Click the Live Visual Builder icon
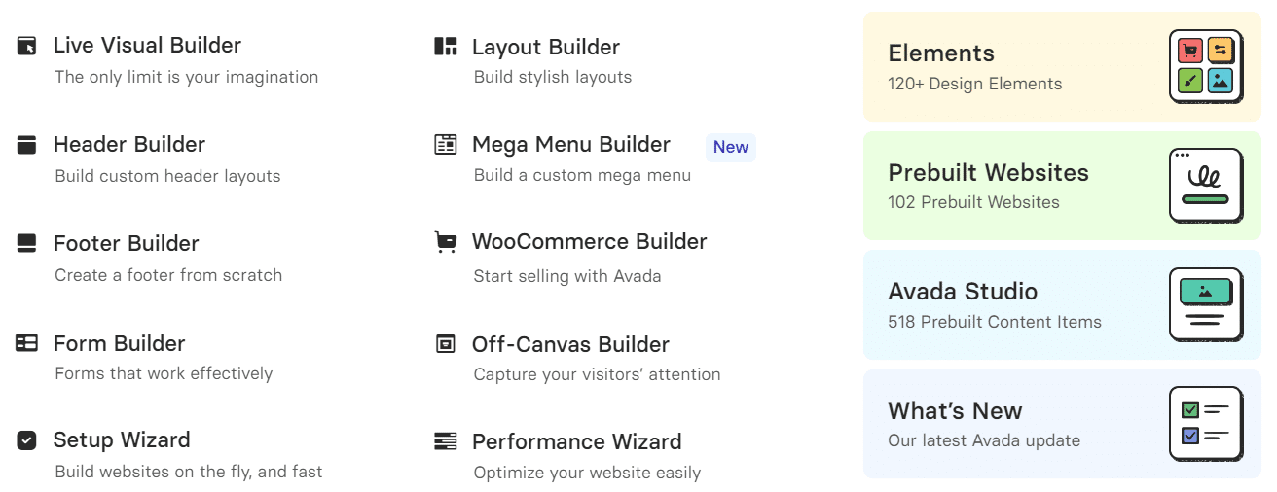This screenshot has height=492, width=1277. click(x=26, y=46)
